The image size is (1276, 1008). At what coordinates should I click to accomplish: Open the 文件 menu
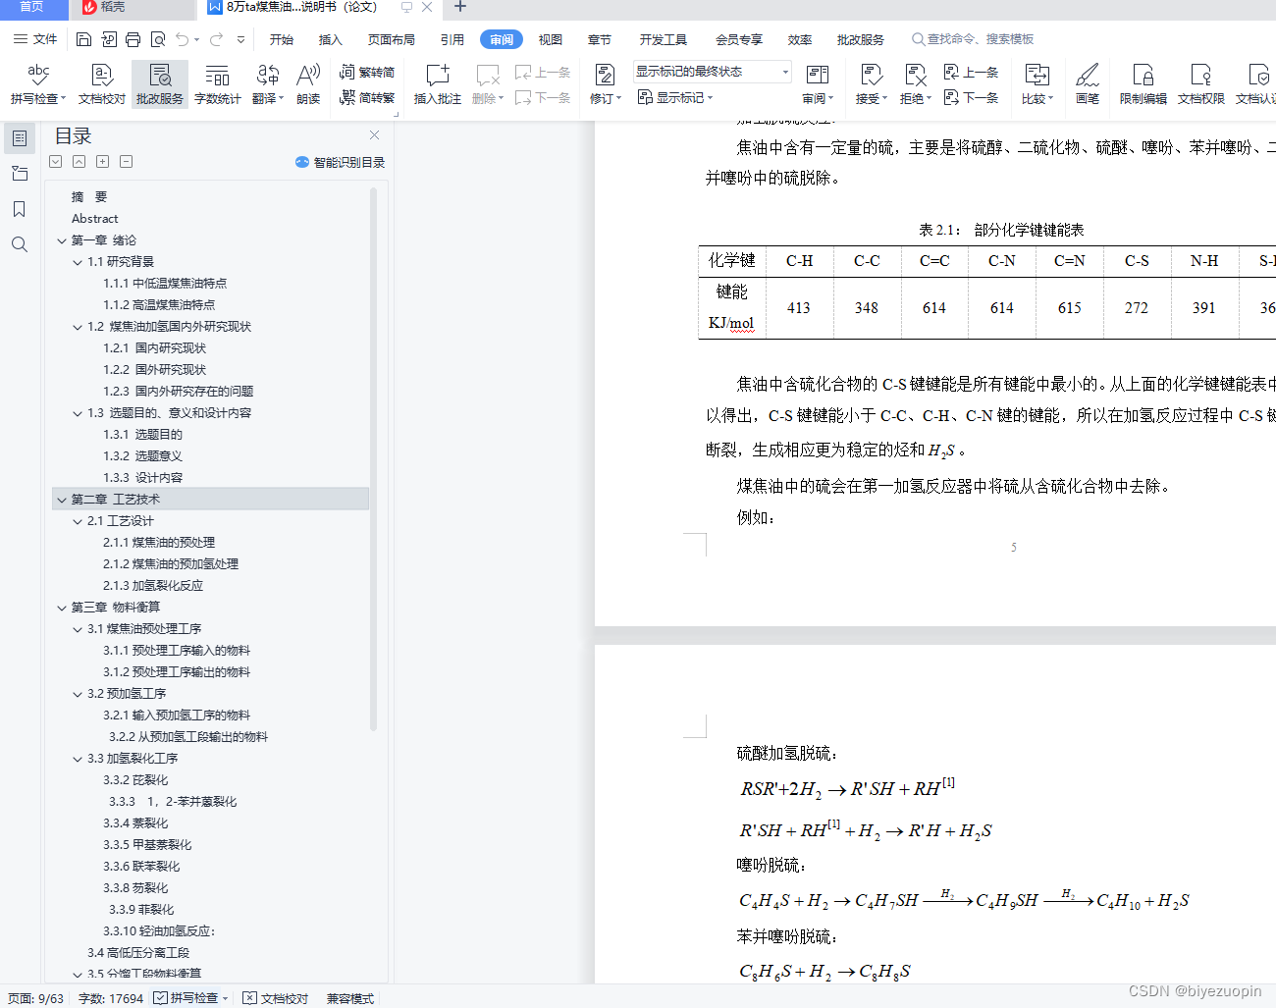click(35, 39)
